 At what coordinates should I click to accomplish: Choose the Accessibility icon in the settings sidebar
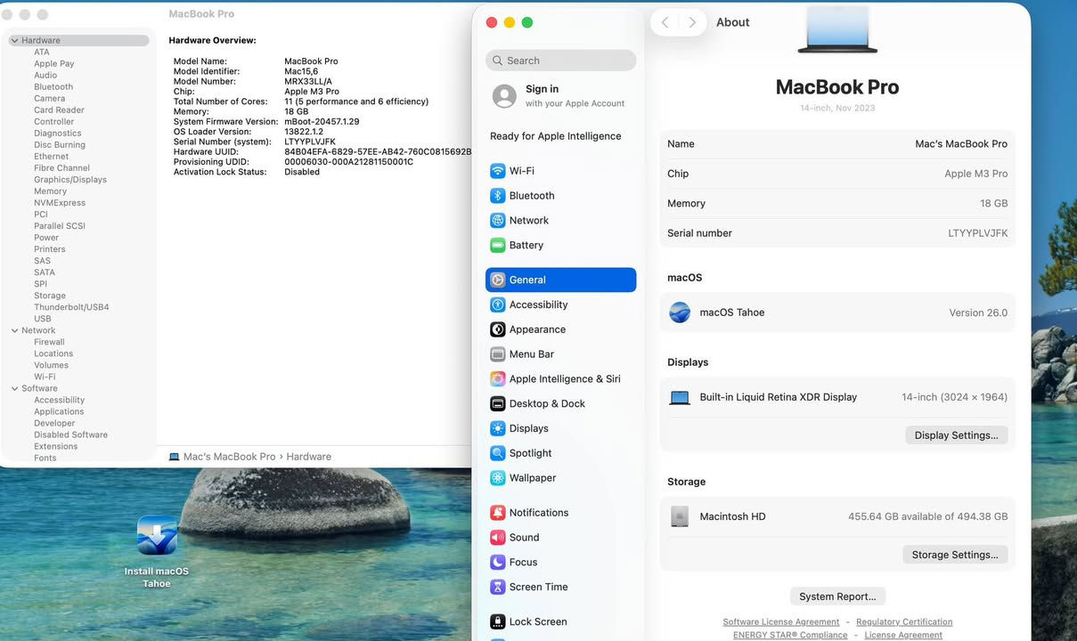[498, 304]
